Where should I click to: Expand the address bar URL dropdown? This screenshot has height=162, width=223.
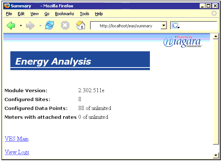pyautogui.click(x=164, y=26)
